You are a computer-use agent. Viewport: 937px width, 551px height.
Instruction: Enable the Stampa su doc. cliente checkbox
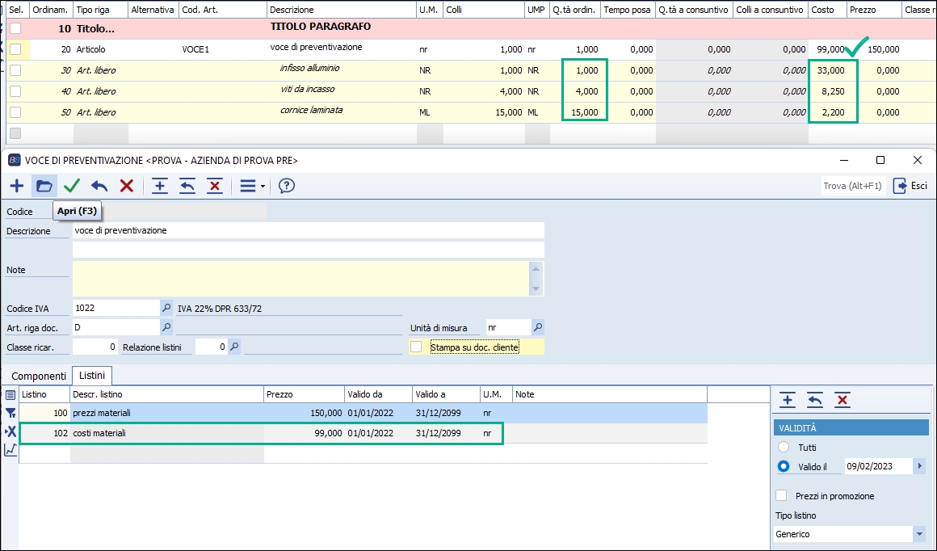[x=416, y=347]
